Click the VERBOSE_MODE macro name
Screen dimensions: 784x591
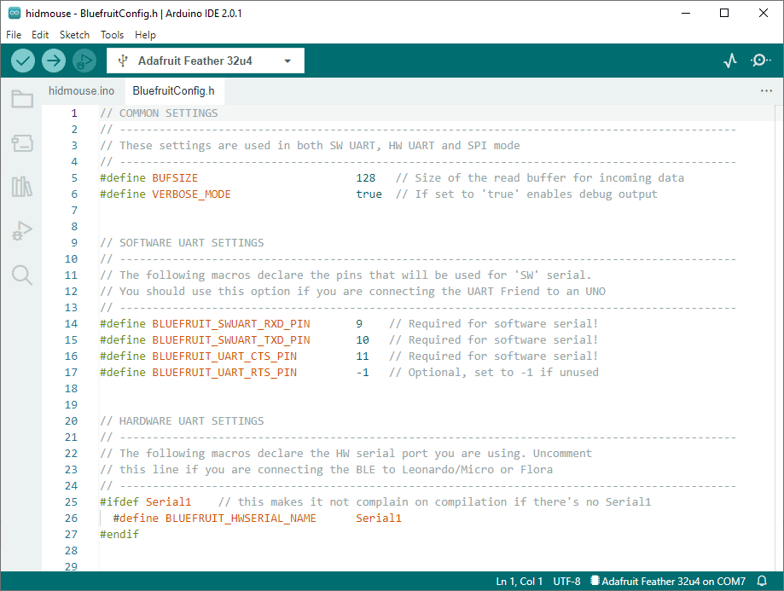(191, 194)
